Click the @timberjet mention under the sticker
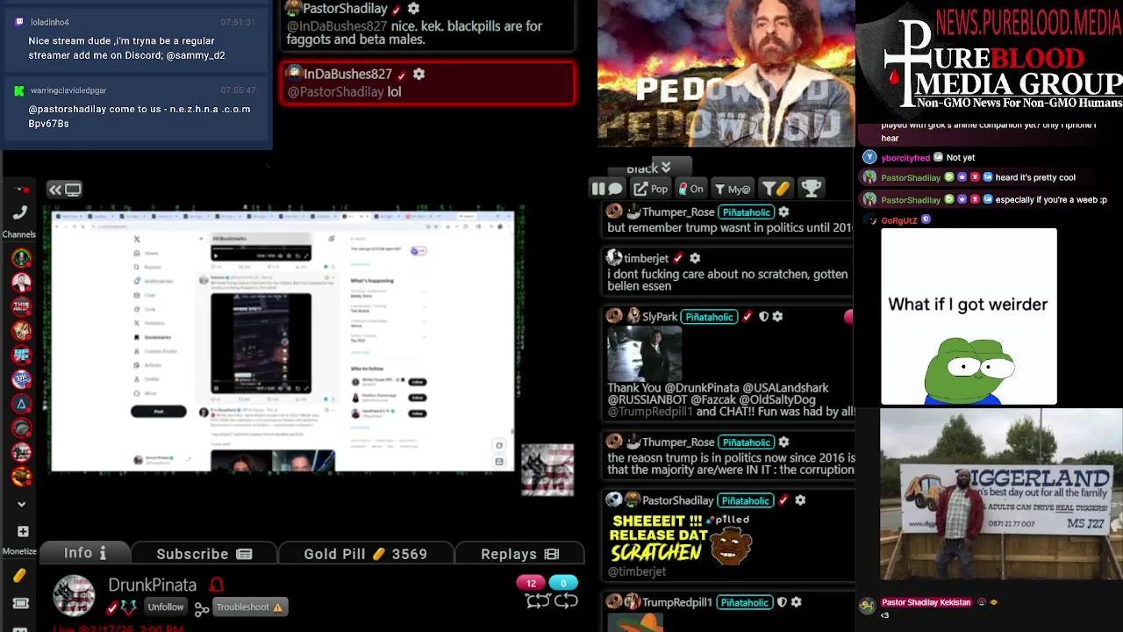Viewport: 1123px width, 632px height. [x=637, y=571]
